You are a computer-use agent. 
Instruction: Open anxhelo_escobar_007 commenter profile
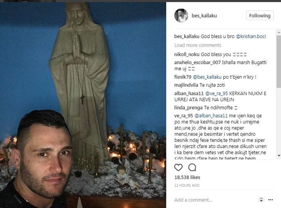197,63
